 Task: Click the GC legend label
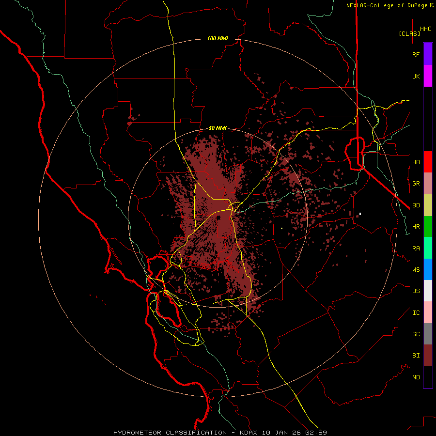coord(416,334)
